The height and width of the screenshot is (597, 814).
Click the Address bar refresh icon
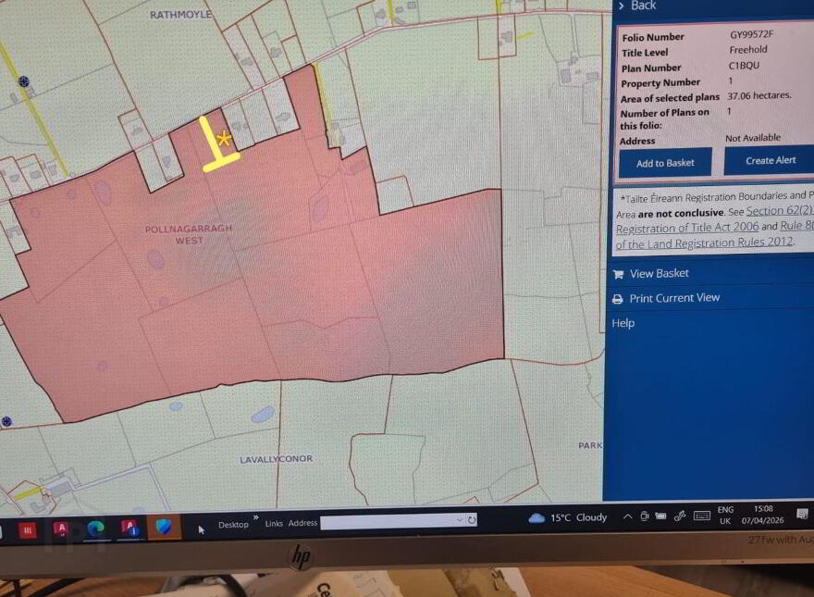point(472,519)
